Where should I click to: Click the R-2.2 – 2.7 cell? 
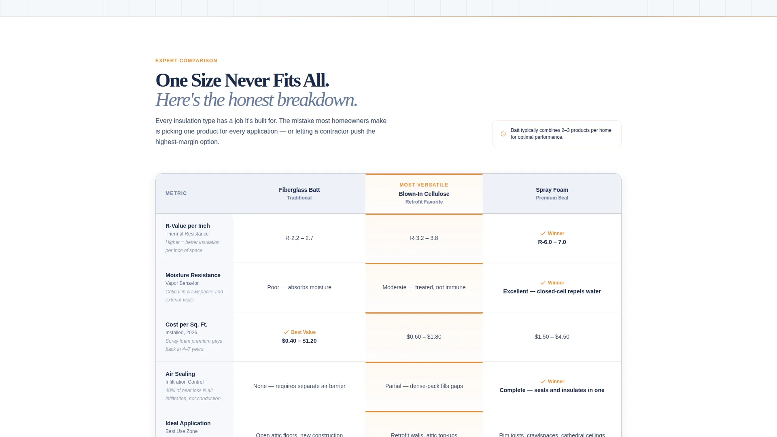tap(299, 238)
